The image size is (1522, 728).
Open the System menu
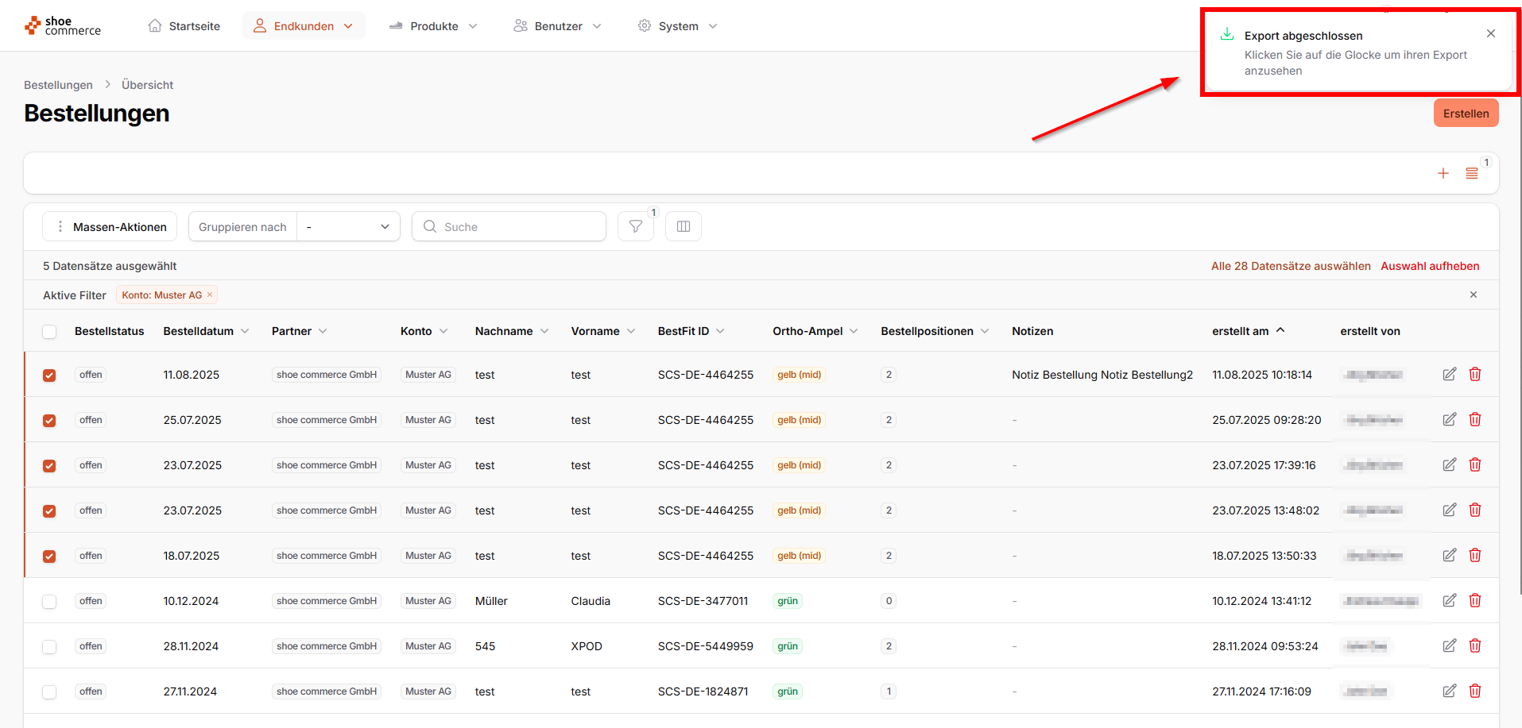pyautogui.click(x=678, y=26)
